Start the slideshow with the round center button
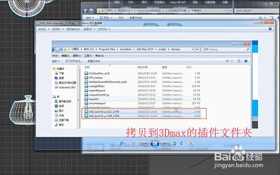This screenshot has height=175, width=280. pyautogui.click(x=155, y=143)
